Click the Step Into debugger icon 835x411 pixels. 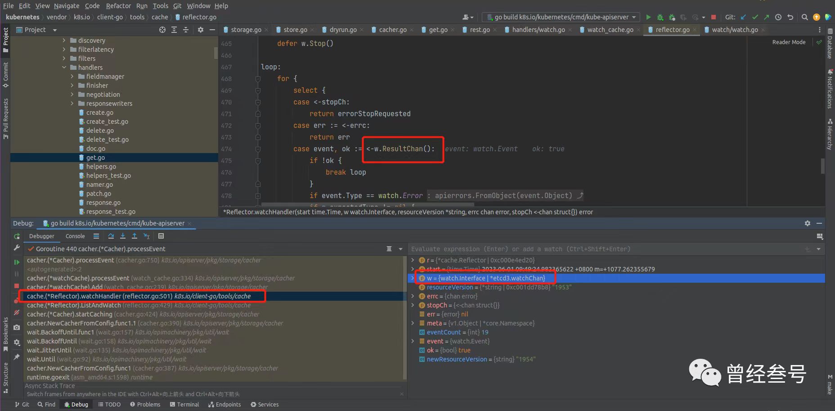[x=123, y=236]
